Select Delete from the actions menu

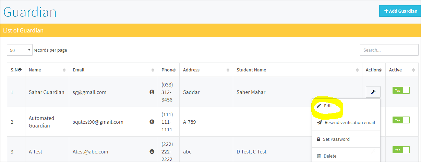[346, 156]
